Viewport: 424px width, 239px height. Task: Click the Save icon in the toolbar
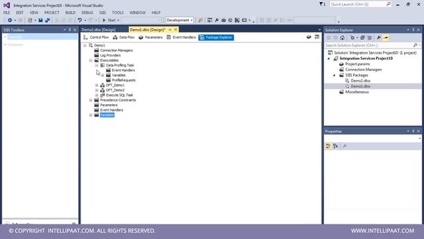click(x=40, y=20)
